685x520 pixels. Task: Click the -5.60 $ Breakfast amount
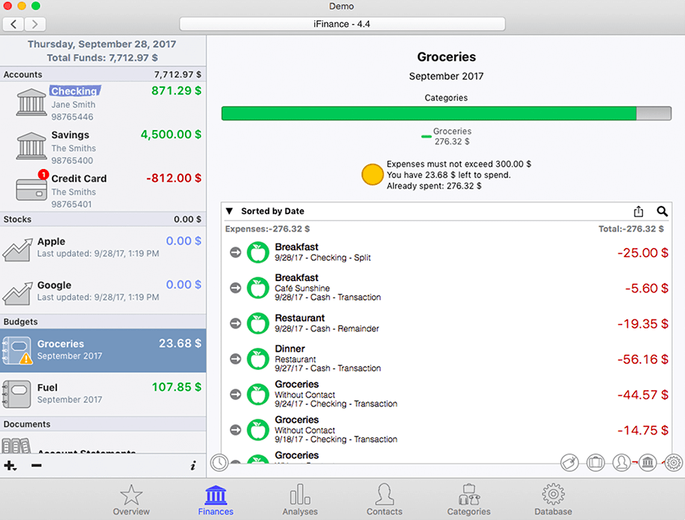click(647, 288)
